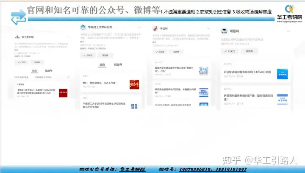Open the 线下复试 华南理工大学2025年 article title
The image size is (305, 173).
tap(36, 92)
